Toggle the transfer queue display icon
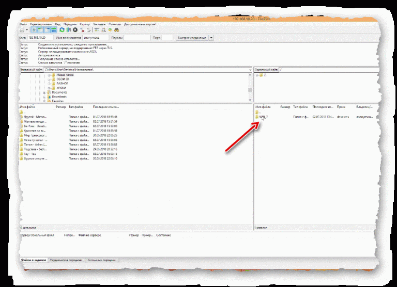 pos(54,30)
